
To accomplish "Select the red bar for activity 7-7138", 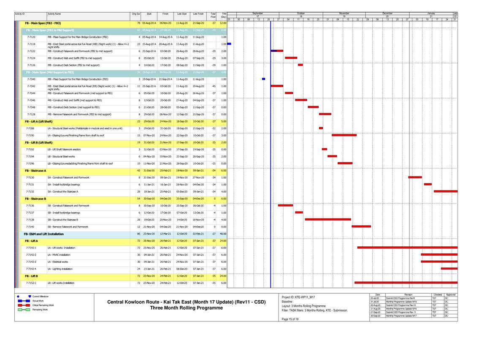I will 328,219.
